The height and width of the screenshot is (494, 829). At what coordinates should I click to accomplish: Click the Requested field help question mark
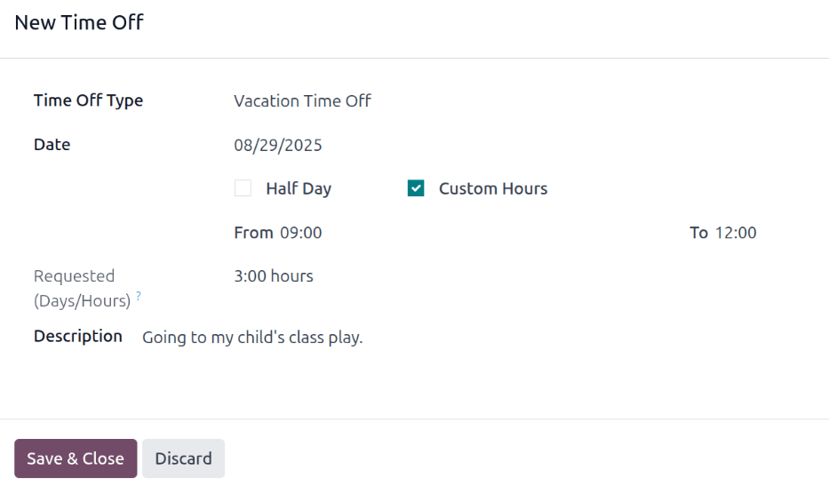tap(139, 297)
